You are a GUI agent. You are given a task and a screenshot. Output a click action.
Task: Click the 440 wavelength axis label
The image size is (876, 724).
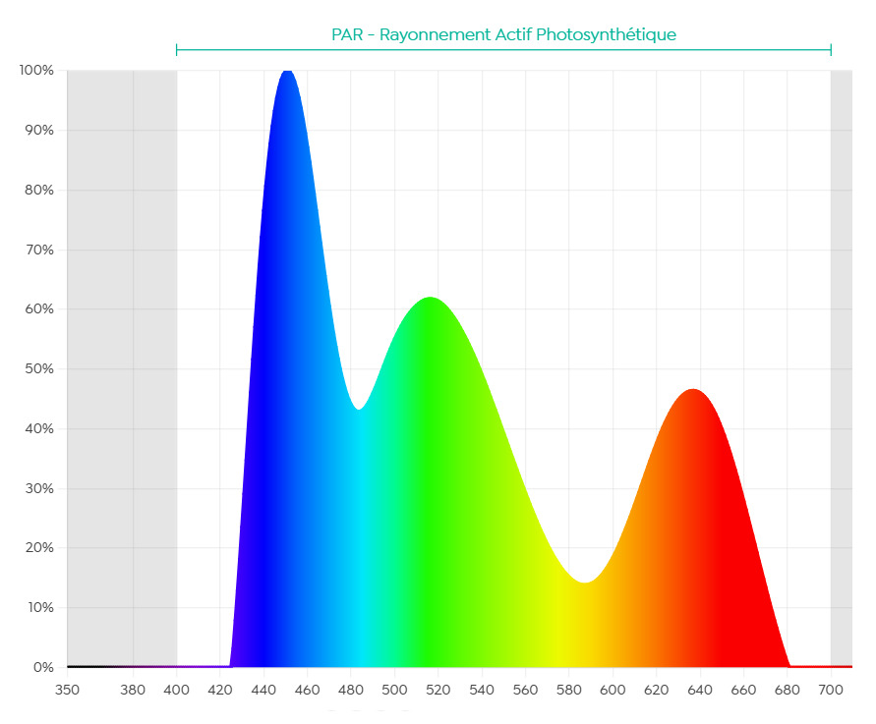pyautogui.click(x=263, y=690)
